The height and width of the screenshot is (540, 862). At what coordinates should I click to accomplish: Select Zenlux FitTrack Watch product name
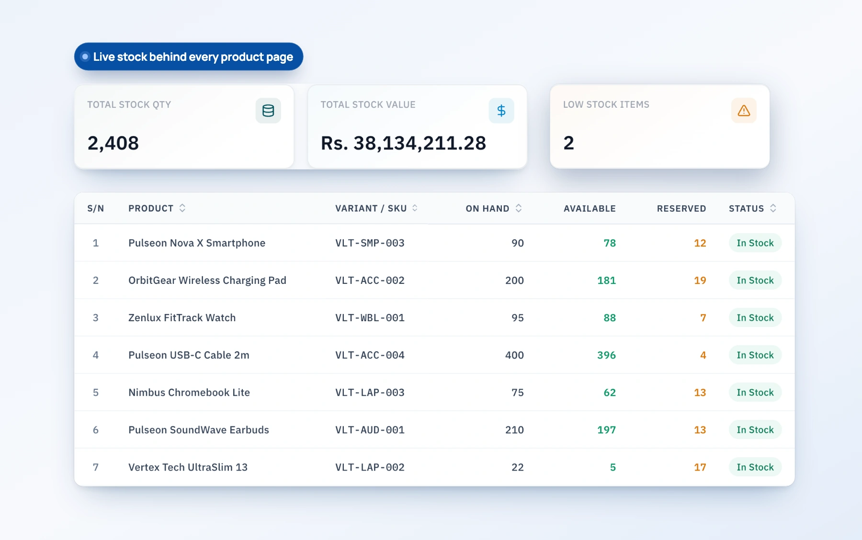pos(182,317)
